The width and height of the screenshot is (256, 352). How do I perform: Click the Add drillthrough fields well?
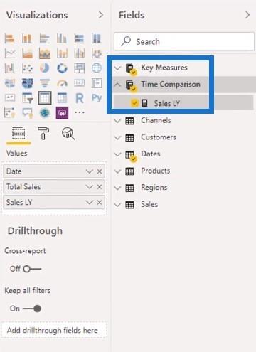(x=54, y=330)
